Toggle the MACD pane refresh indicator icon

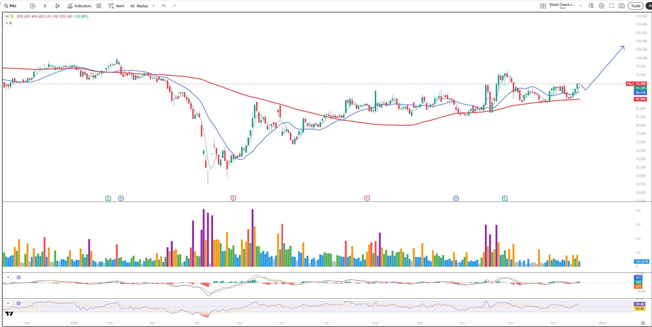19,277
